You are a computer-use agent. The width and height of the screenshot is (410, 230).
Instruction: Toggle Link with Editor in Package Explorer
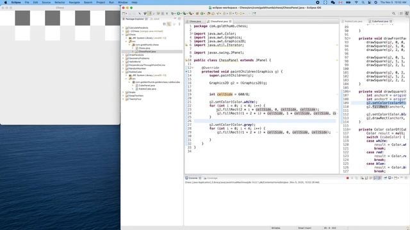[x=169, y=24]
